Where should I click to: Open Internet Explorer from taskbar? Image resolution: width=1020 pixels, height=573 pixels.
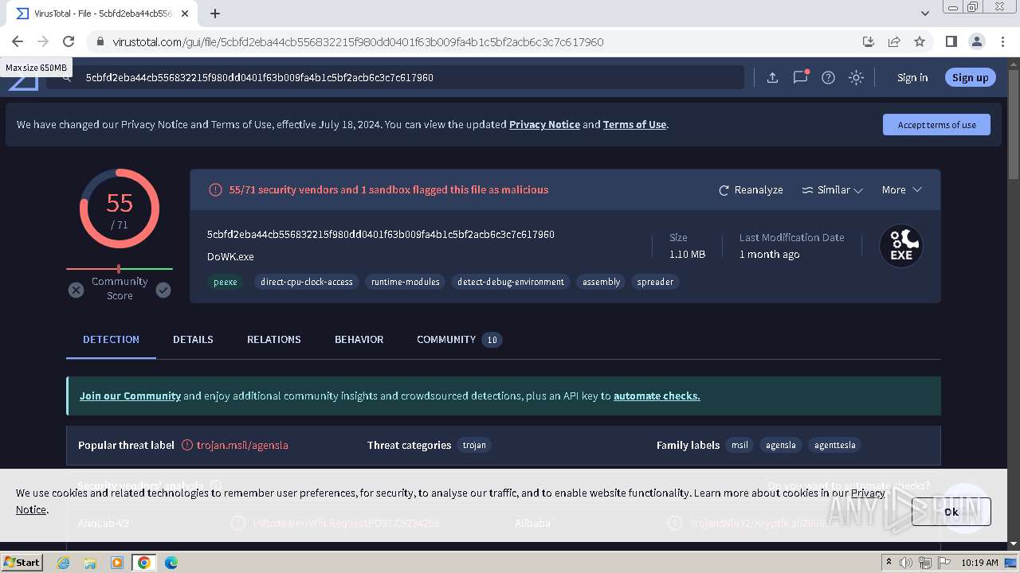(63, 562)
